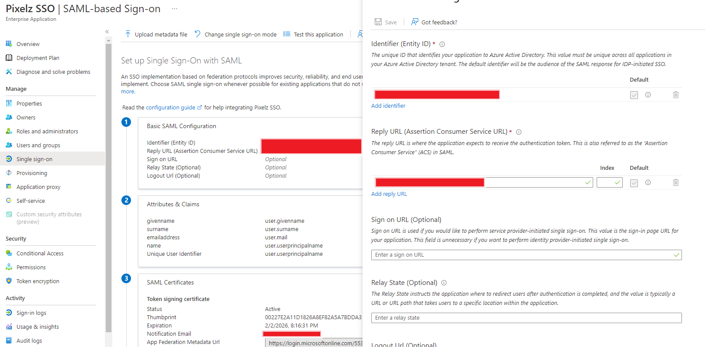Toggle the Default checkbox for the identifier

pos(634,95)
